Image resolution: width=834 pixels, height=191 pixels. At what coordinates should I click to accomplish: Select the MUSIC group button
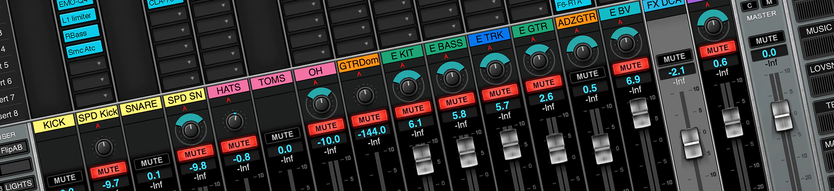[818, 30]
